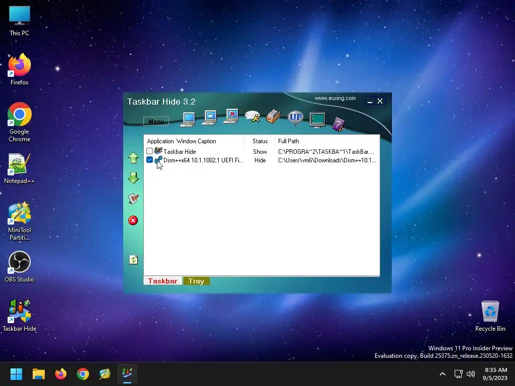Click the laptop with red X icon
This screenshot has height=386, width=515.
[x=231, y=117]
